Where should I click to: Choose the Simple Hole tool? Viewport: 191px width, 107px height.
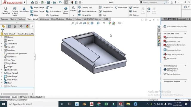click(105, 11)
